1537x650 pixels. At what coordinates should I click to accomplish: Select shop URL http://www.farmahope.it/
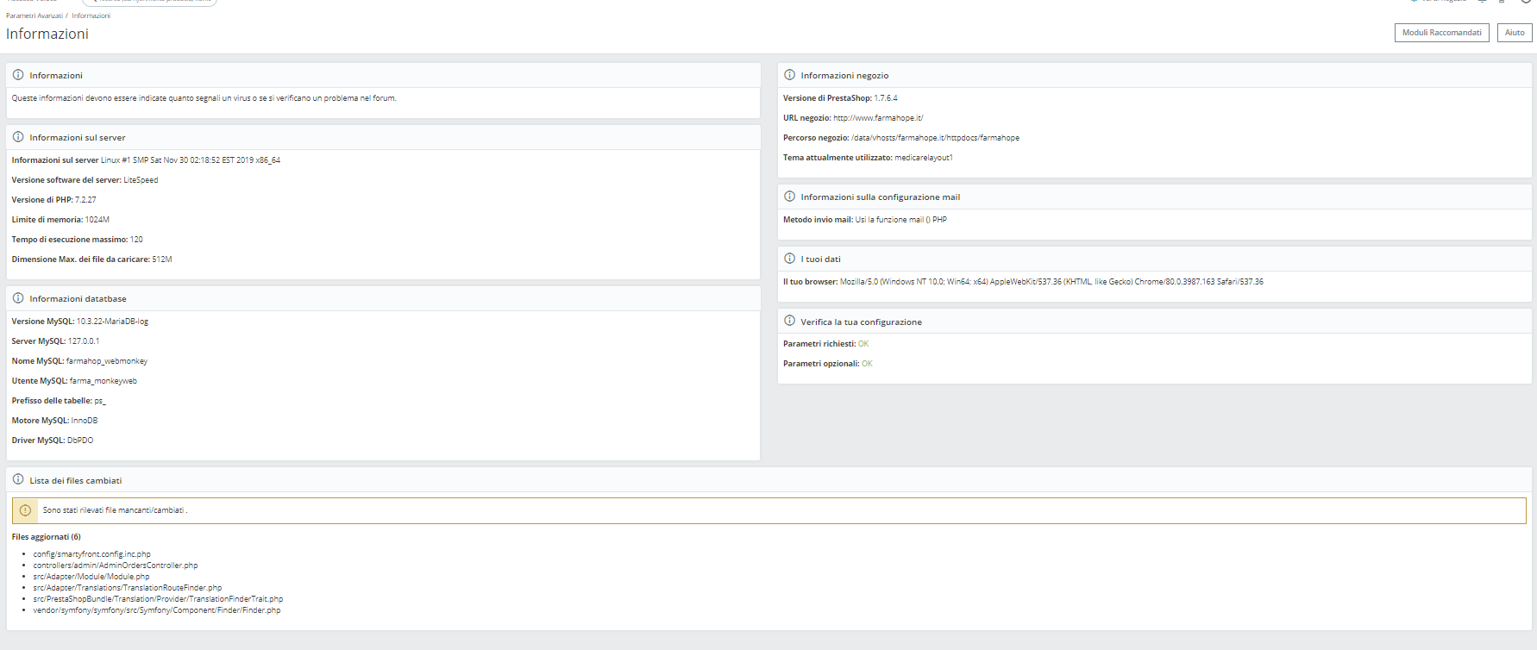[x=878, y=118]
